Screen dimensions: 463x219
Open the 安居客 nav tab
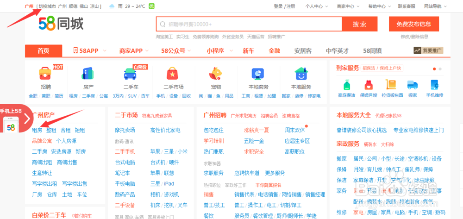pos(303,51)
